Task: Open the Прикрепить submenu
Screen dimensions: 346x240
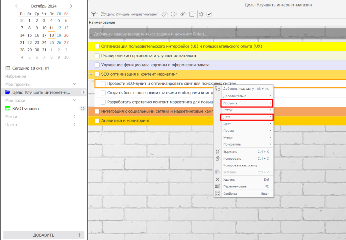Action: tap(247, 144)
